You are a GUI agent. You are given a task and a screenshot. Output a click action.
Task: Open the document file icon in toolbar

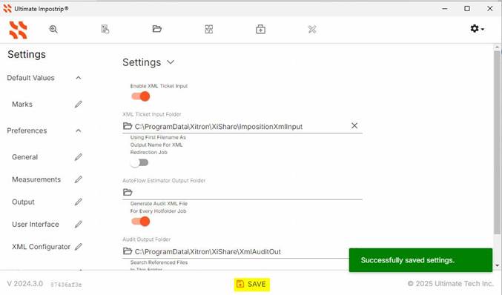pyautogui.click(x=105, y=29)
